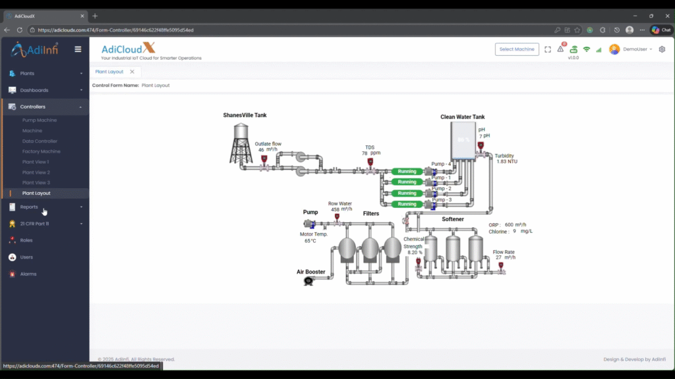Image resolution: width=675 pixels, height=379 pixels.
Task: Click the network signal strength icon
Action: click(601, 49)
